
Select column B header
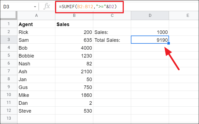(x=74, y=16)
